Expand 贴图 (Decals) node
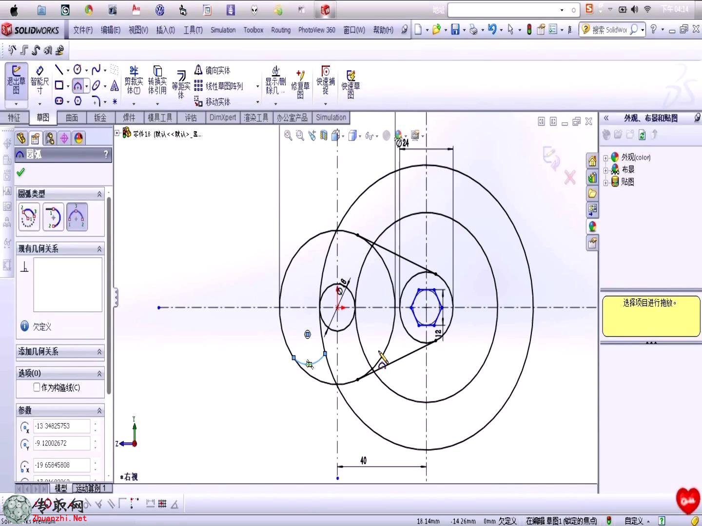The width and height of the screenshot is (702, 526). [x=605, y=182]
